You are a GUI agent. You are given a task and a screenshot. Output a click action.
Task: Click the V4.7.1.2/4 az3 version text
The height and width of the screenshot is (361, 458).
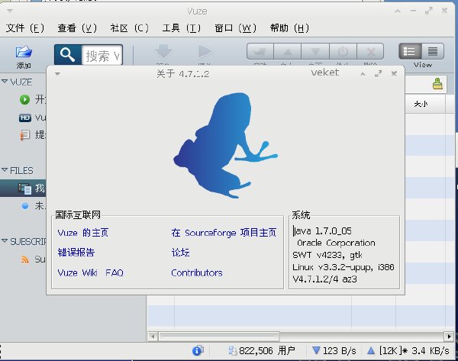325,279
